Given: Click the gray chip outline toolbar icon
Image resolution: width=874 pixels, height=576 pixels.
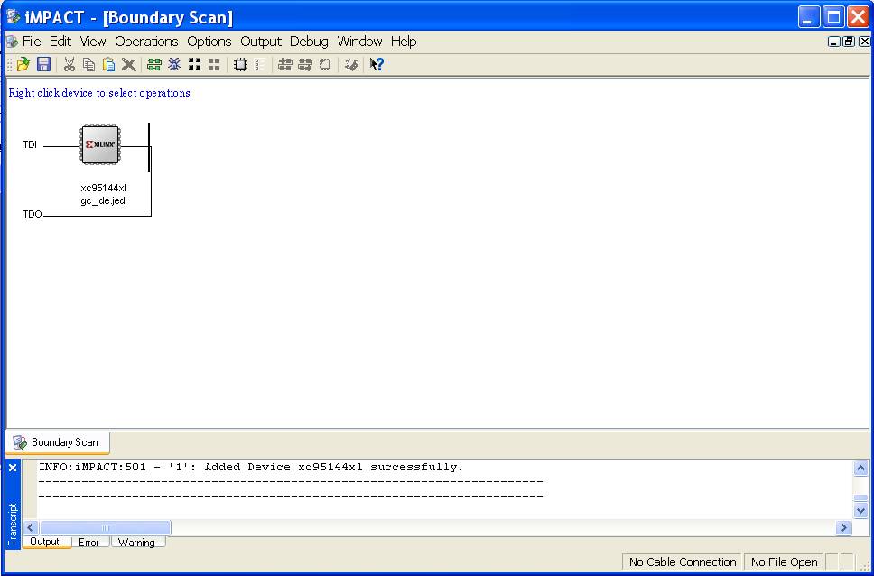Looking at the screenshot, I should coord(325,65).
